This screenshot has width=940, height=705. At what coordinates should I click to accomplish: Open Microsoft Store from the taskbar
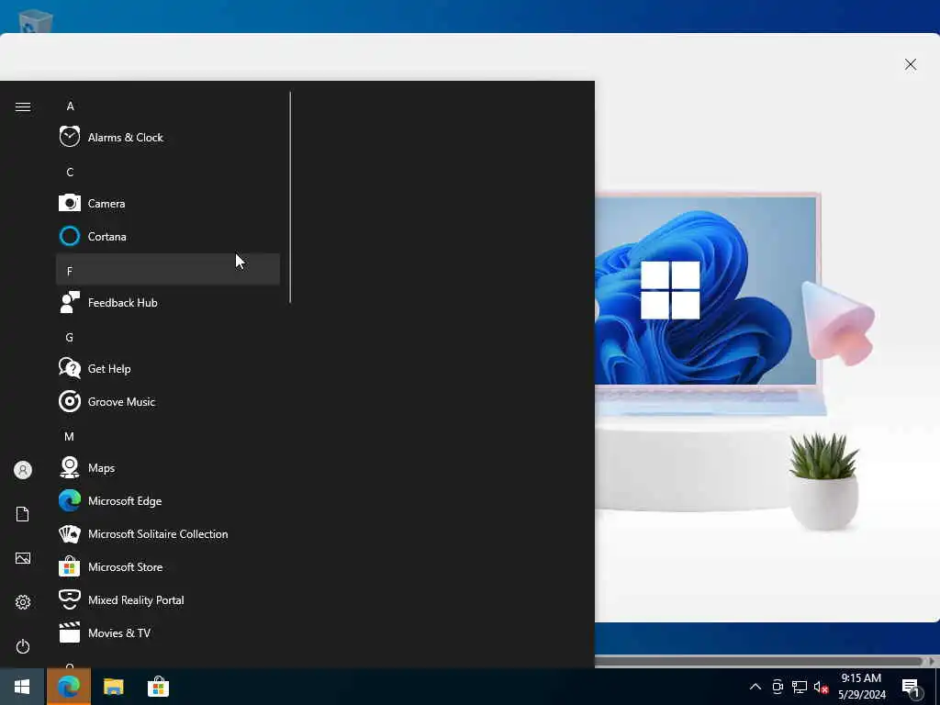click(x=158, y=687)
